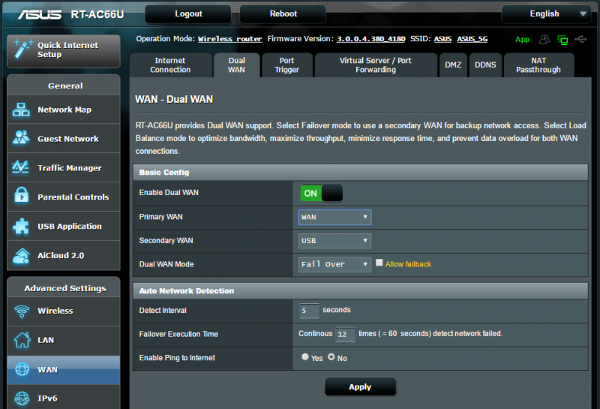
Task: Open the Virtual Server / Port Forwarding tab
Action: tap(376, 65)
